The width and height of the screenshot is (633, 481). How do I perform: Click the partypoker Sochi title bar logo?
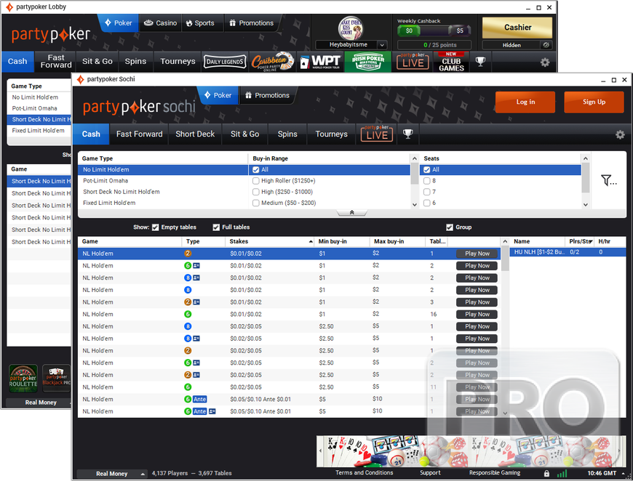point(80,79)
